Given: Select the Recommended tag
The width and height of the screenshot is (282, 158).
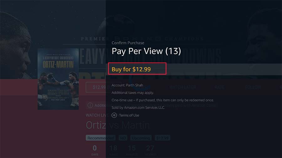Looking at the screenshot, I should click(x=101, y=138).
